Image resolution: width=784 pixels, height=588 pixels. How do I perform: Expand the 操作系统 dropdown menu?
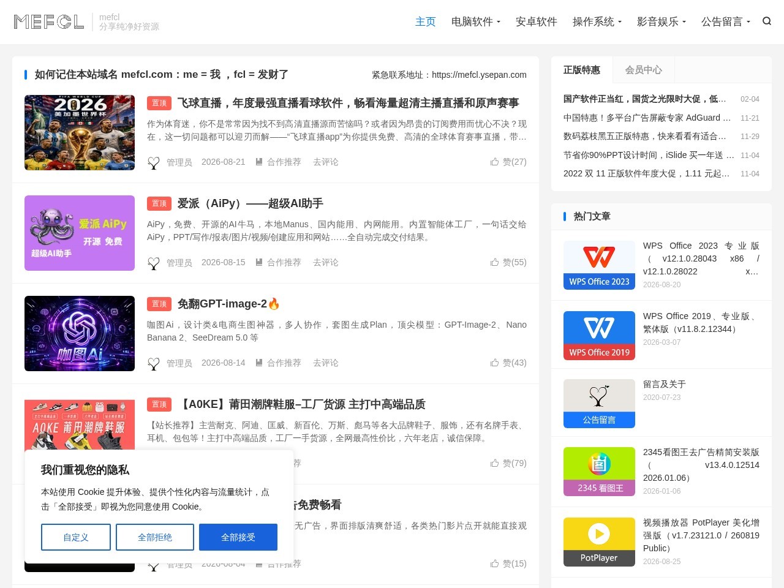597,22
